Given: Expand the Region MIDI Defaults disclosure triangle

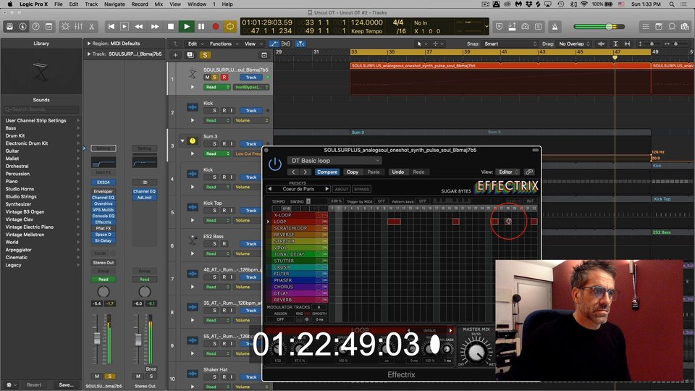Looking at the screenshot, I should 88,43.
